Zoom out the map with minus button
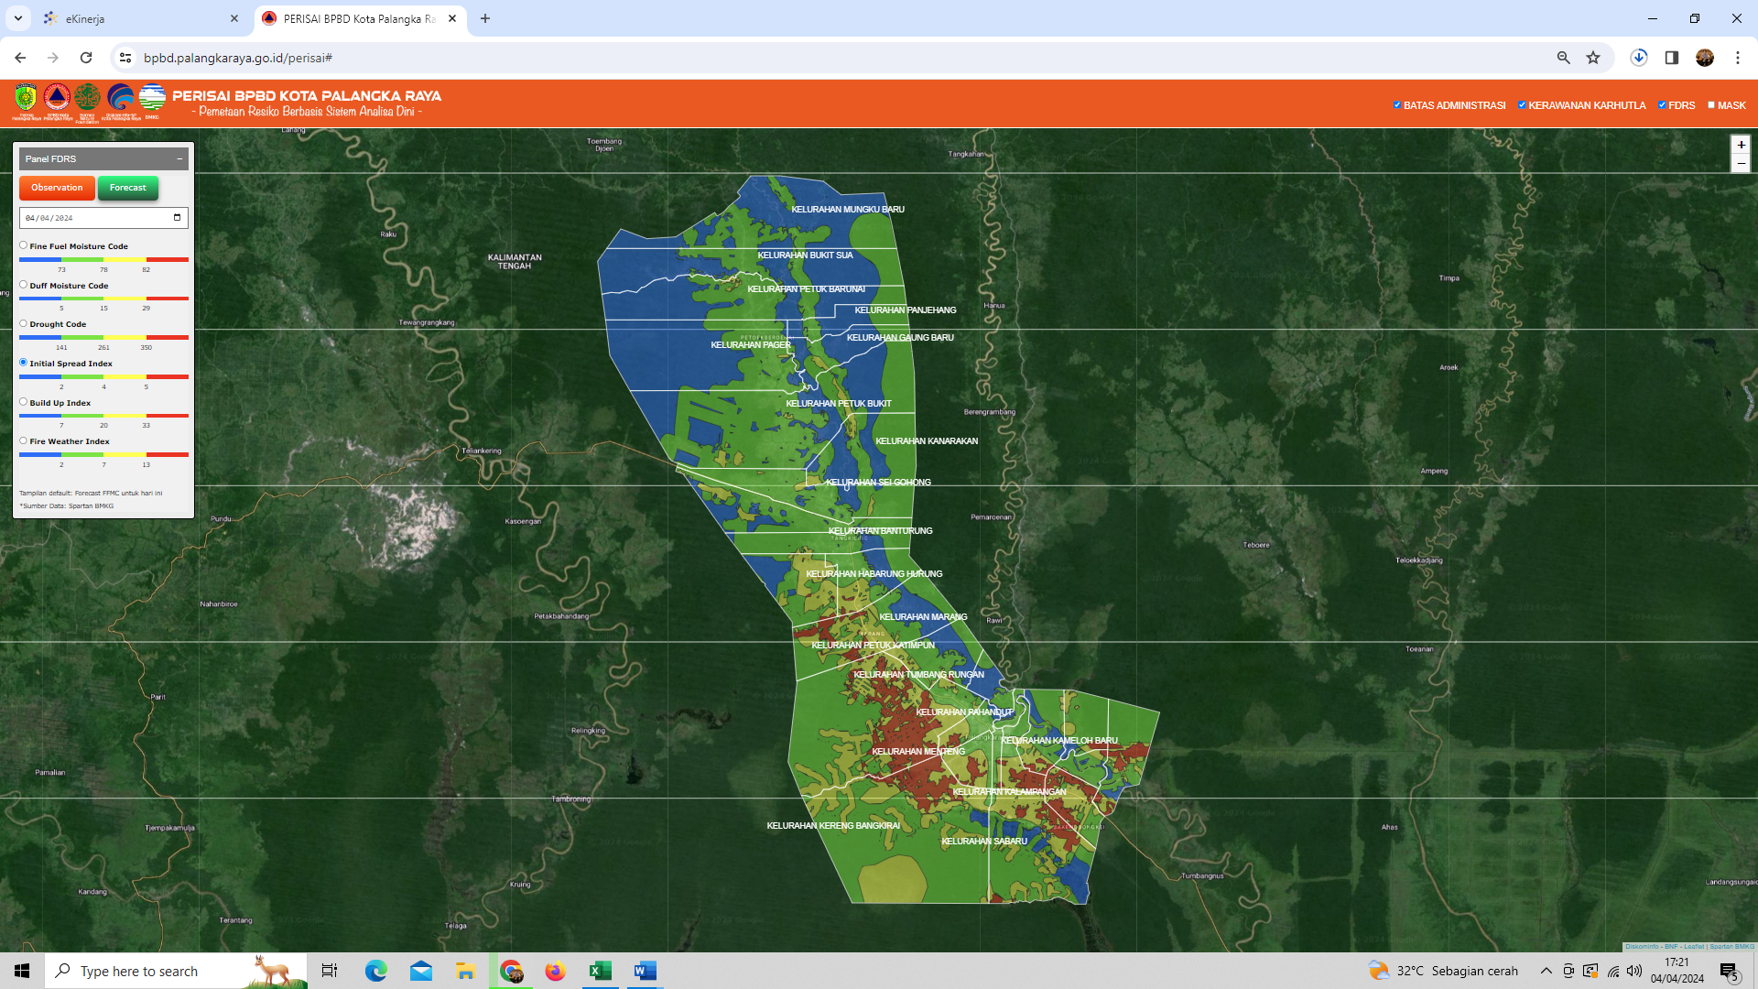The width and height of the screenshot is (1758, 989). pos(1741,163)
